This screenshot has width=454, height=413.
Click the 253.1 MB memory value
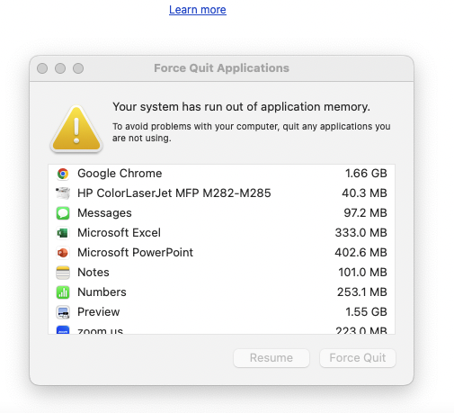pyautogui.click(x=362, y=292)
